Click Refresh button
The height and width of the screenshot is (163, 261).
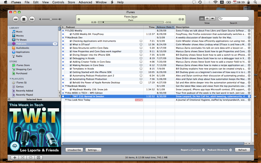[242, 150]
